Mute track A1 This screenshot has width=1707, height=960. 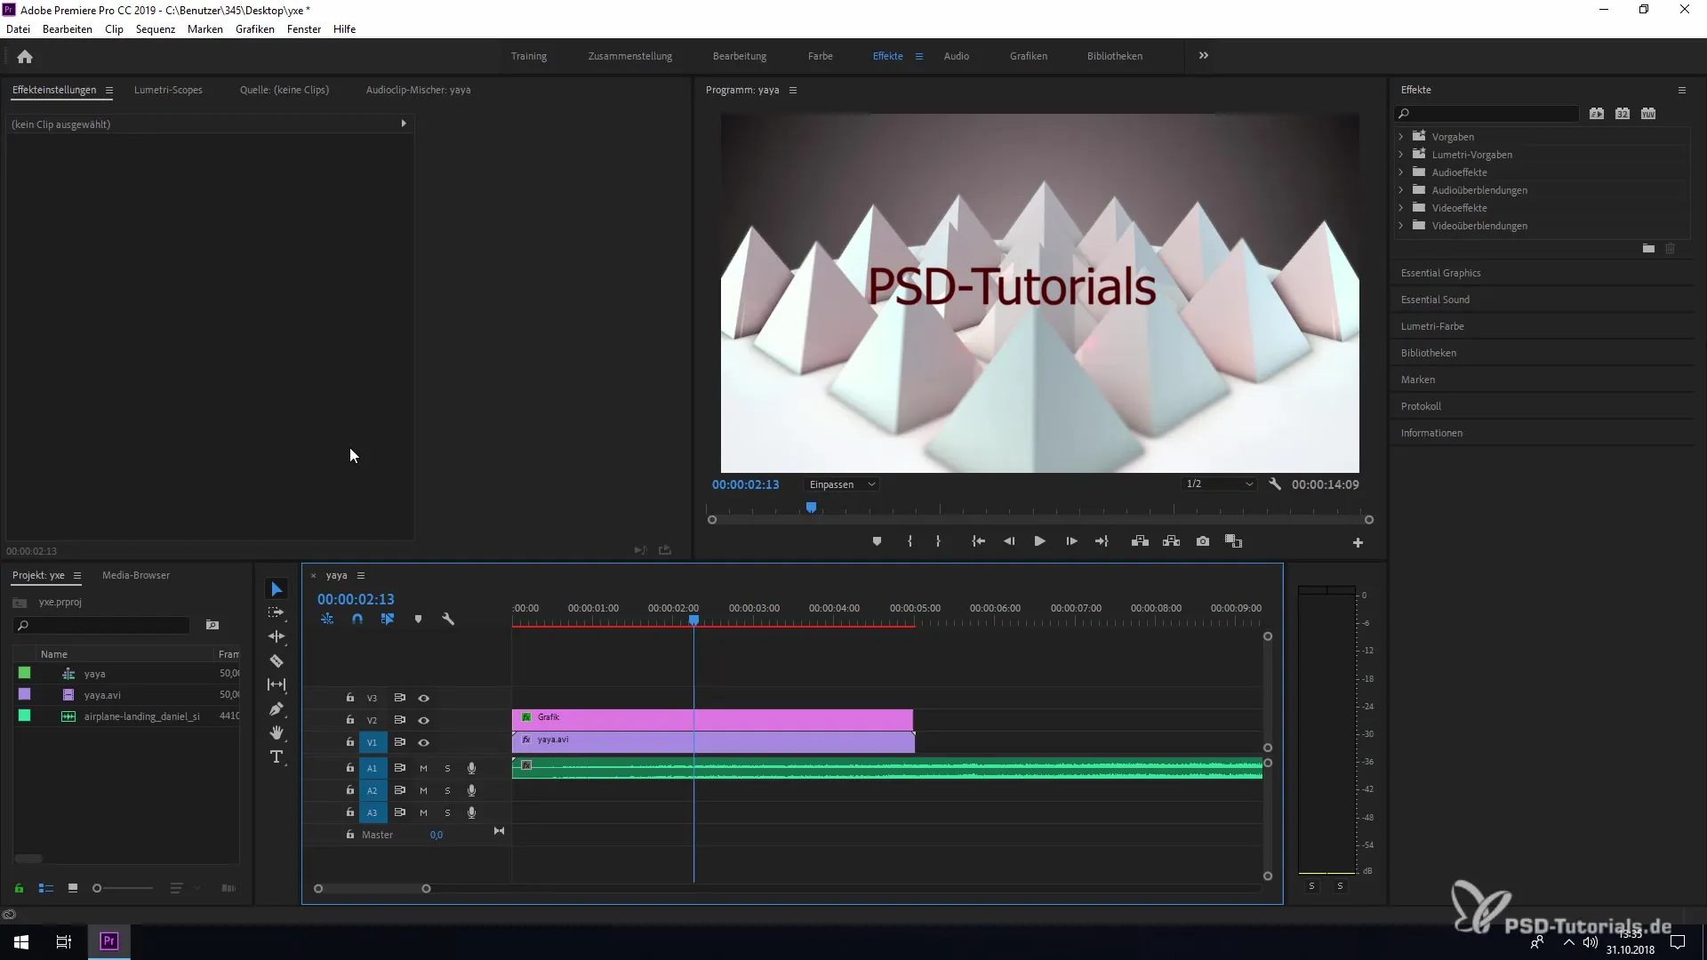pos(423,768)
